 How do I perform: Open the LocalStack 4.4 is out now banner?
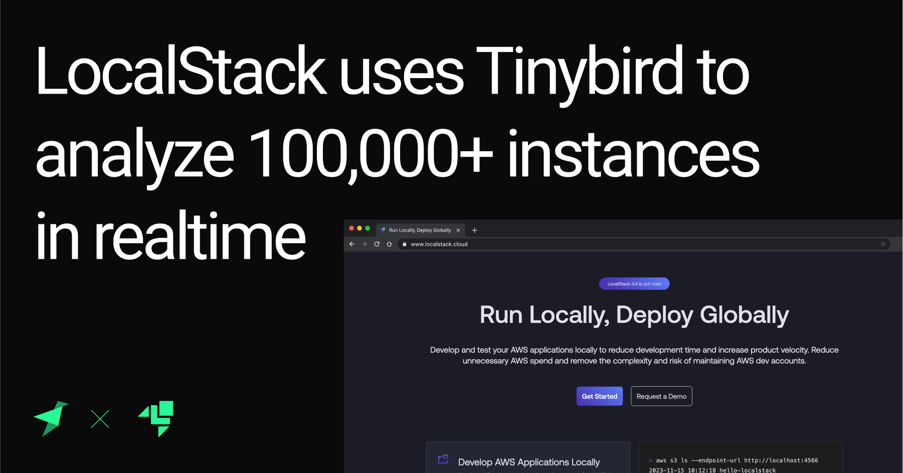click(634, 284)
